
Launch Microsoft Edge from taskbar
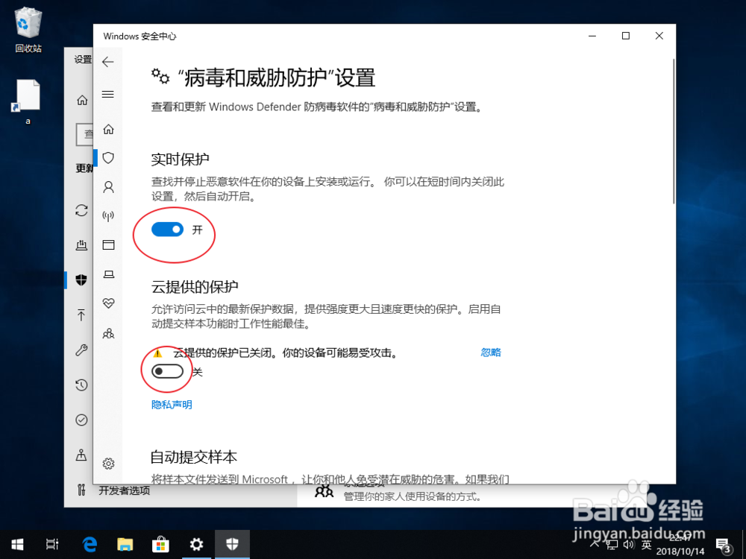(x=90, y=544)
